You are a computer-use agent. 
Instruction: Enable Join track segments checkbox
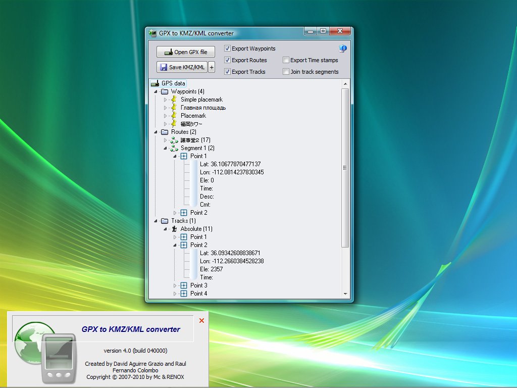(x=286, y=72)
